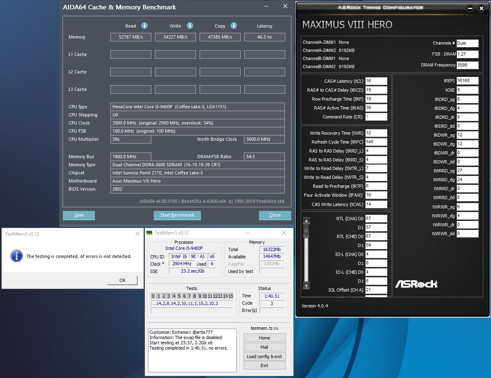Image resolution: width=491 pixels, height=378 pixels.
Task: Click TestMem5 Cycle value 3
Action: pos(272,303)
